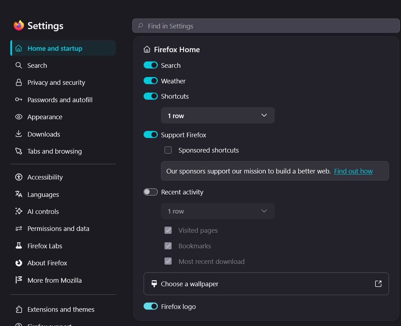Open Firefox Labs page
The height and width of the screenshot is (326, 401).
tap(63, 246)
